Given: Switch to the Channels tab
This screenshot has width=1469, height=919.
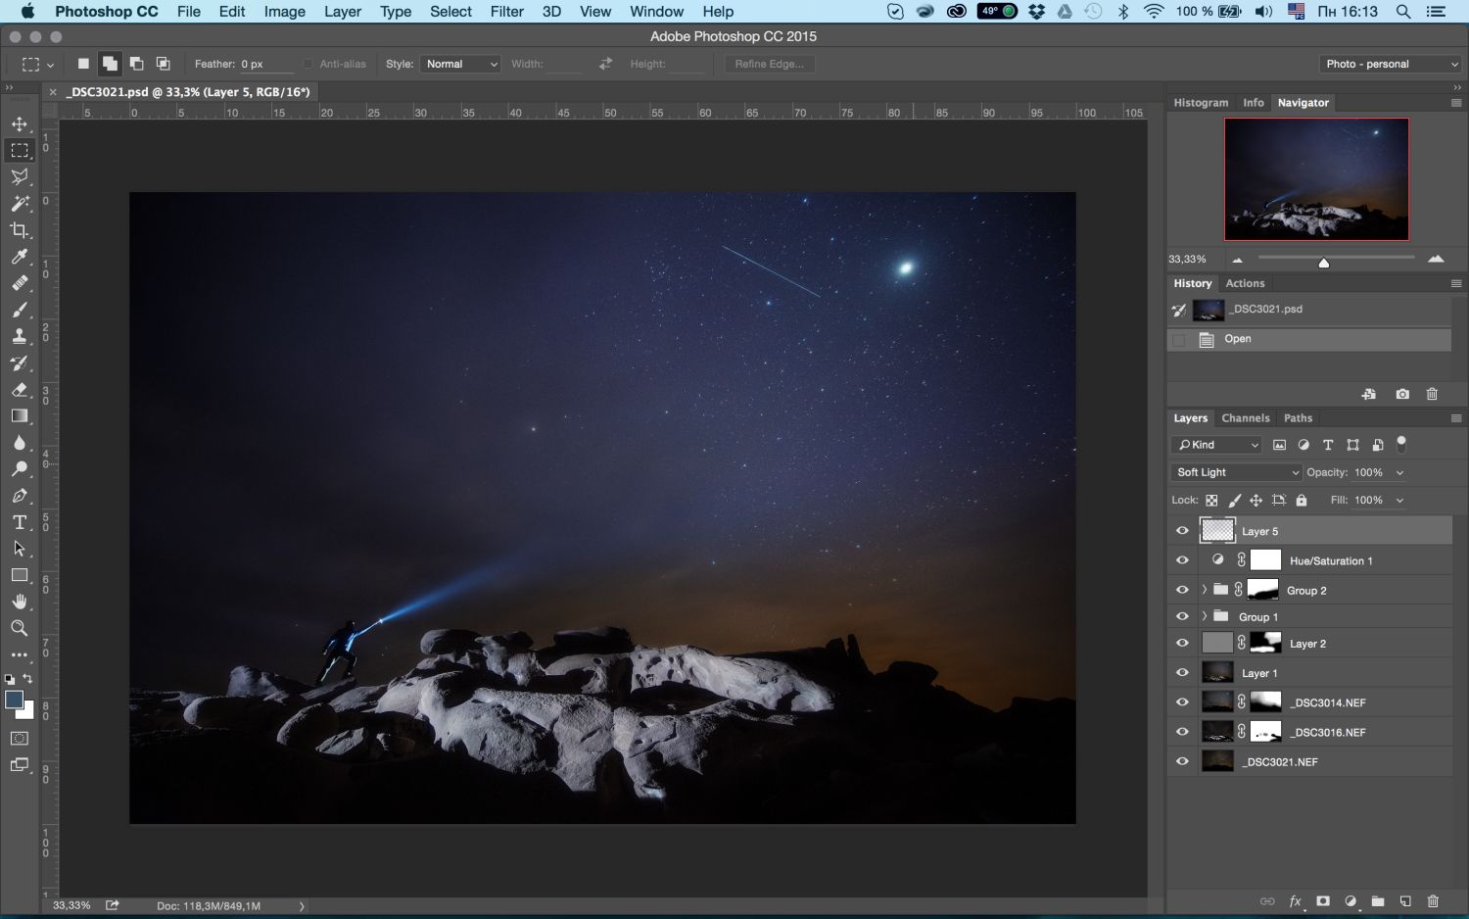Looking at the screenshot, I should tap(1245, 418).
